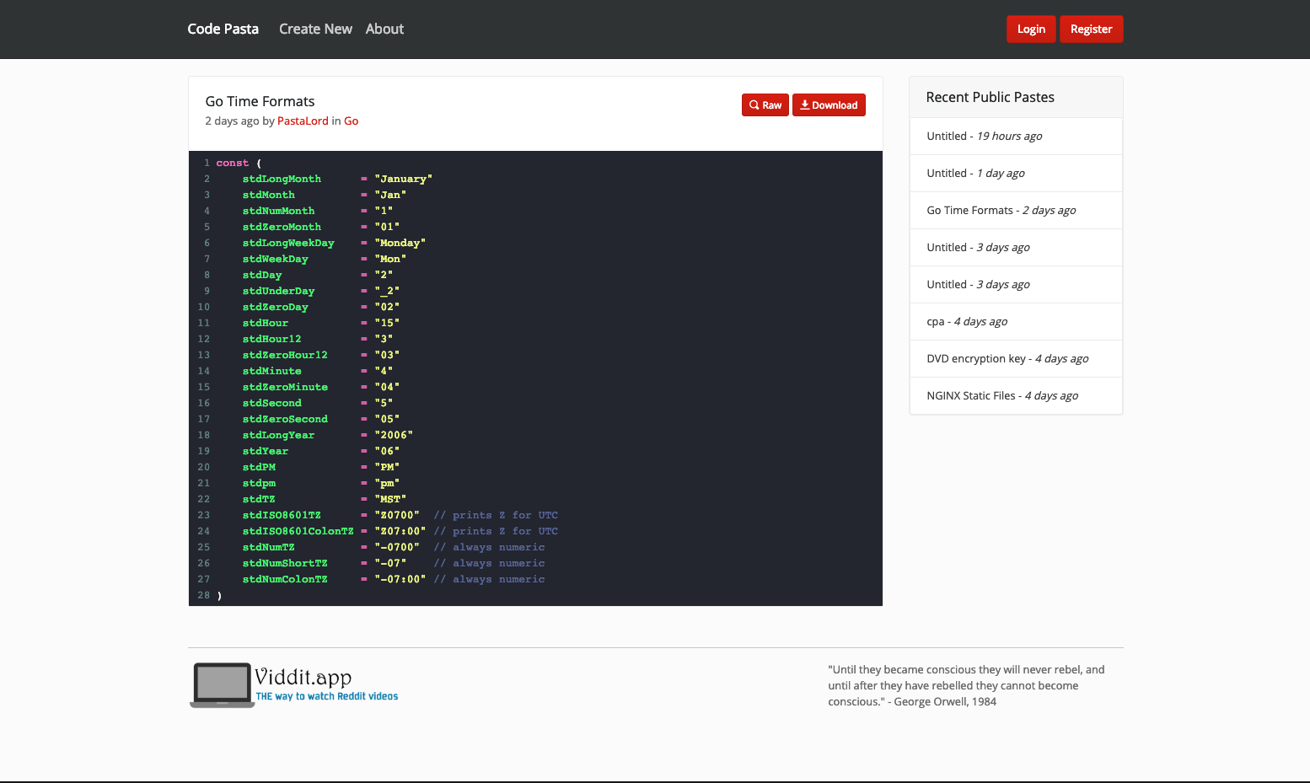Browse pastes in the Go category

tap(351, 121)
